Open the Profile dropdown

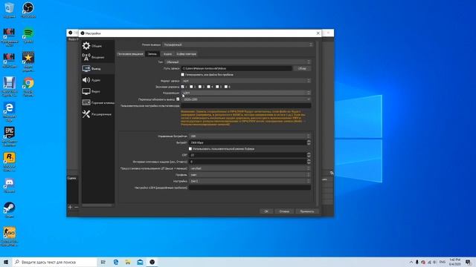click(x=250, y=175)
